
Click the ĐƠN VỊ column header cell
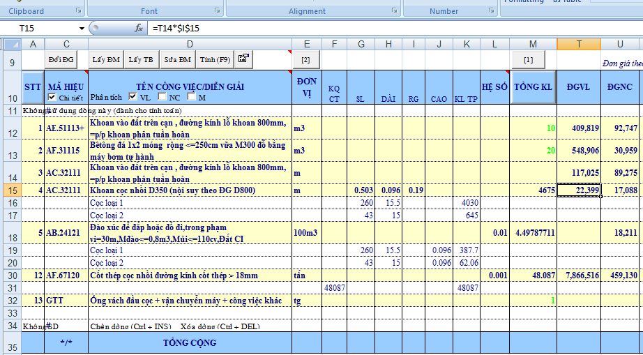(307, 87)
